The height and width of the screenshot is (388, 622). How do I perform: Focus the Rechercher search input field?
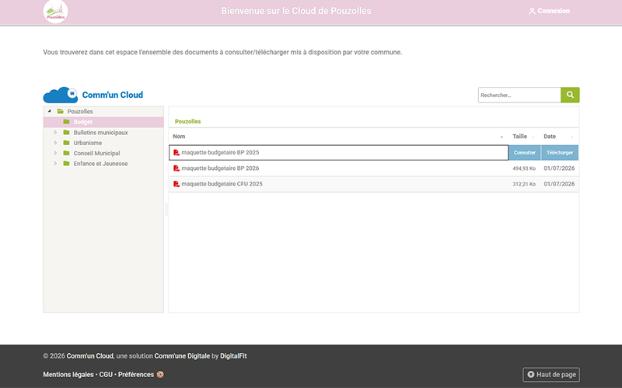click(519, 95)
